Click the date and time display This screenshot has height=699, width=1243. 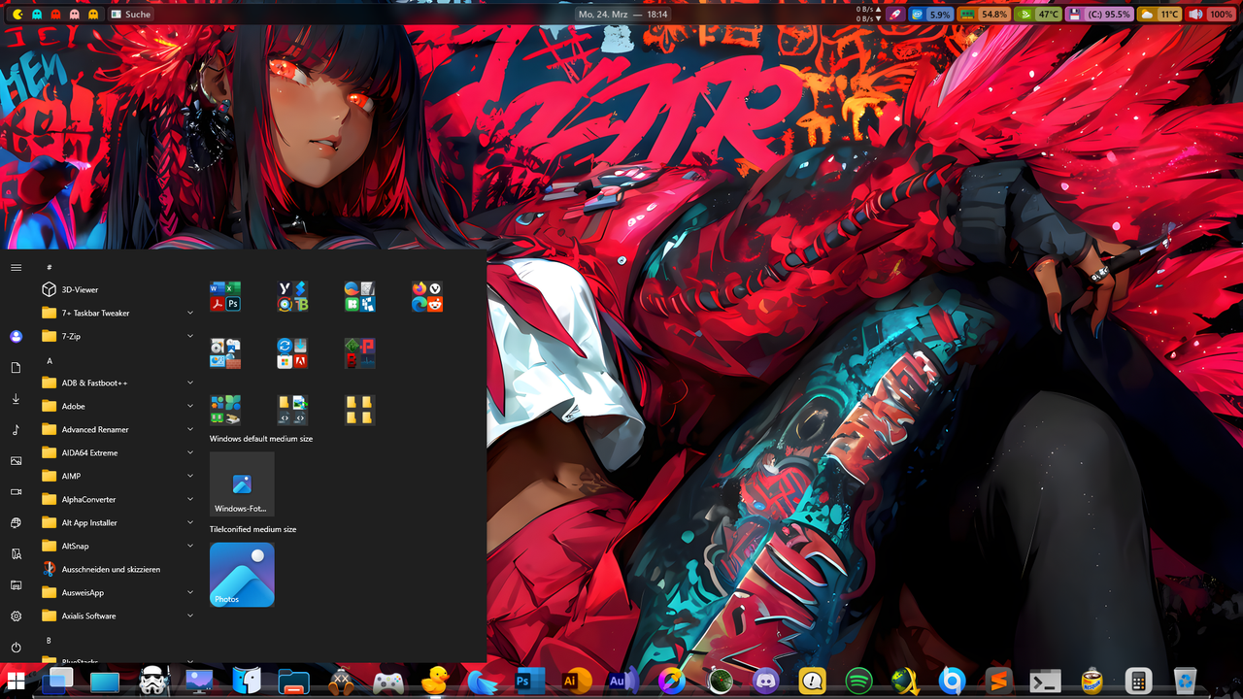point(622,15)
